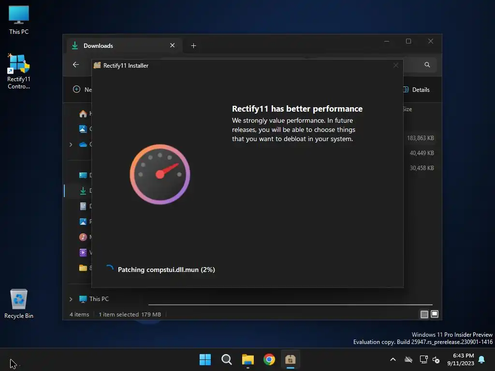Viewport: 495px width, 371px height.
Task: Select the Downloads tab in File Explorer
Action: (x=123, y=46)
